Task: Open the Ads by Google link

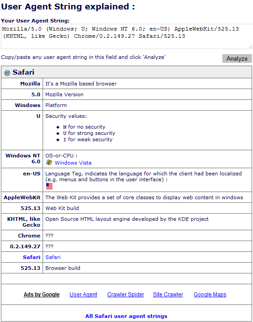Action: [x=42, y=295]
